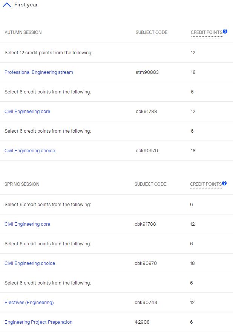Image resolution: width=233 pixels, height=335 pixels.
Task: Click the Spring session credit points help icon
Action: coord(224,183)
